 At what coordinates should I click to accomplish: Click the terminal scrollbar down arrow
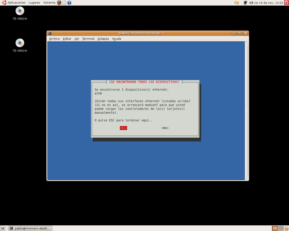pos(246,178)
